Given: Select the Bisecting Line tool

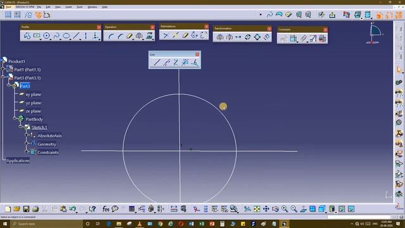Looking at the screenshot, I should pos(185,62).
